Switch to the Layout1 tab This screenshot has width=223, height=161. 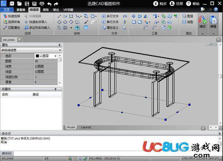tap(86, 127)
